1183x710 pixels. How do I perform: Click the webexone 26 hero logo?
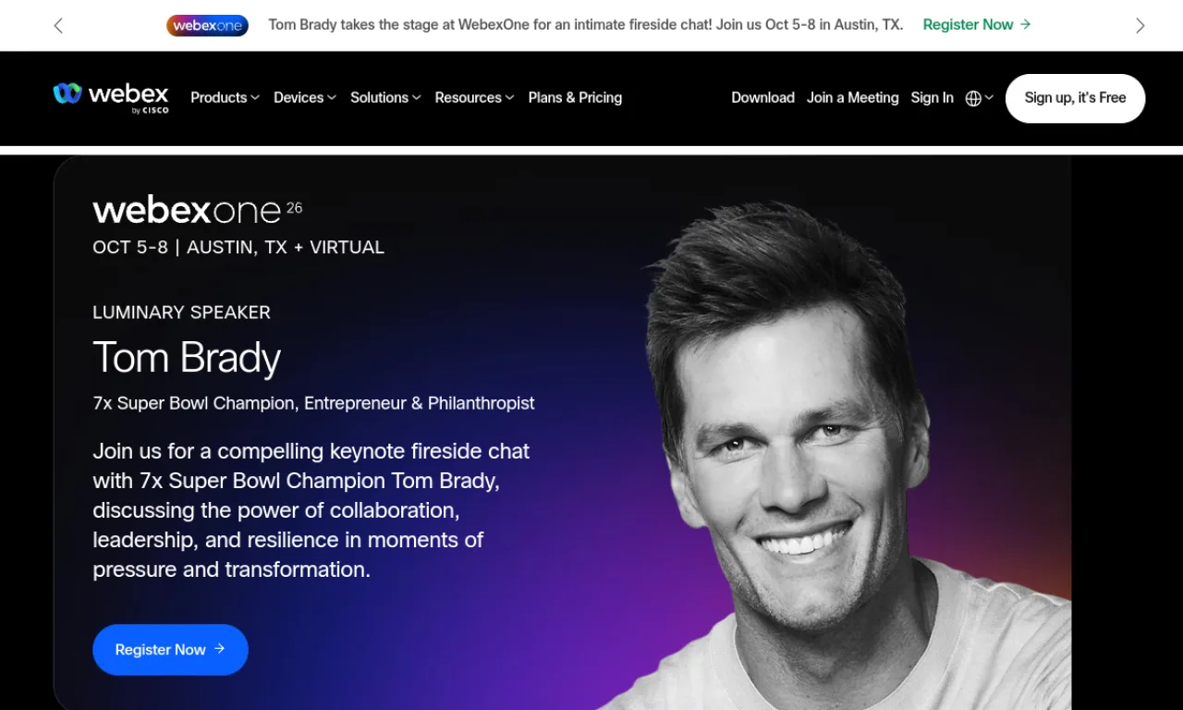tap(198, 211)
